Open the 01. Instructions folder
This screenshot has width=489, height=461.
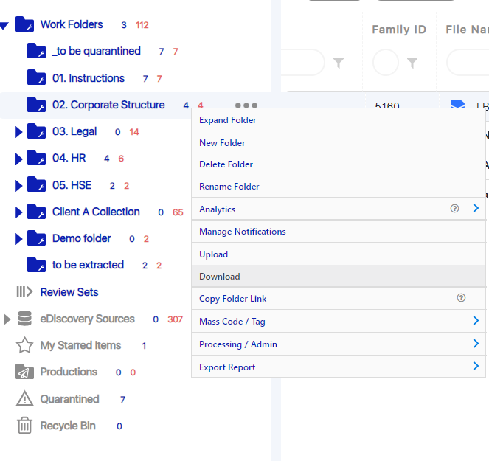coord(89,78)
